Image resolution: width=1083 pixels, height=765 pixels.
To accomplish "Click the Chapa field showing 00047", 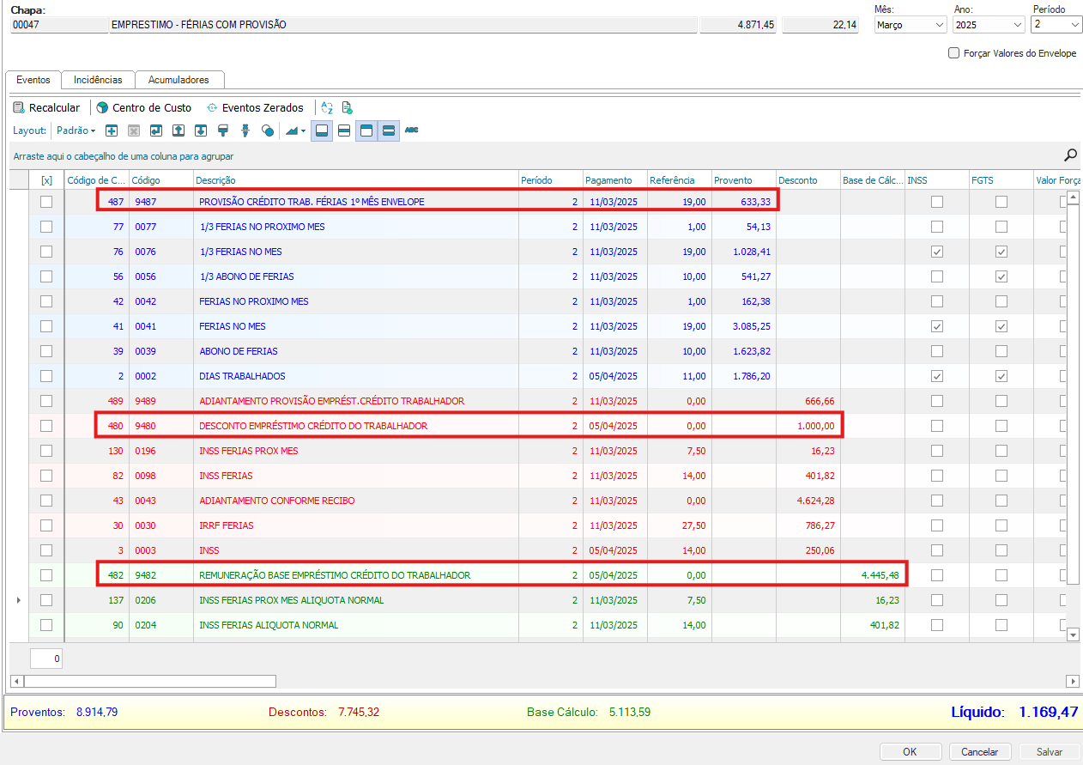I will click(x=59, y=25).
